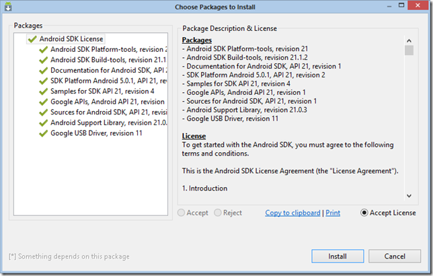
Task: Select Samples for SDK API 21 row
Action: [102, 92]
